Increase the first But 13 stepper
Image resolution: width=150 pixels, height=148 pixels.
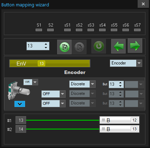[x=120, y=83]
